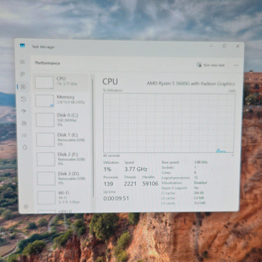Viewport: 262px width, 262px height.
Task: Select Memory in resource list
Action: pos(62,101)
